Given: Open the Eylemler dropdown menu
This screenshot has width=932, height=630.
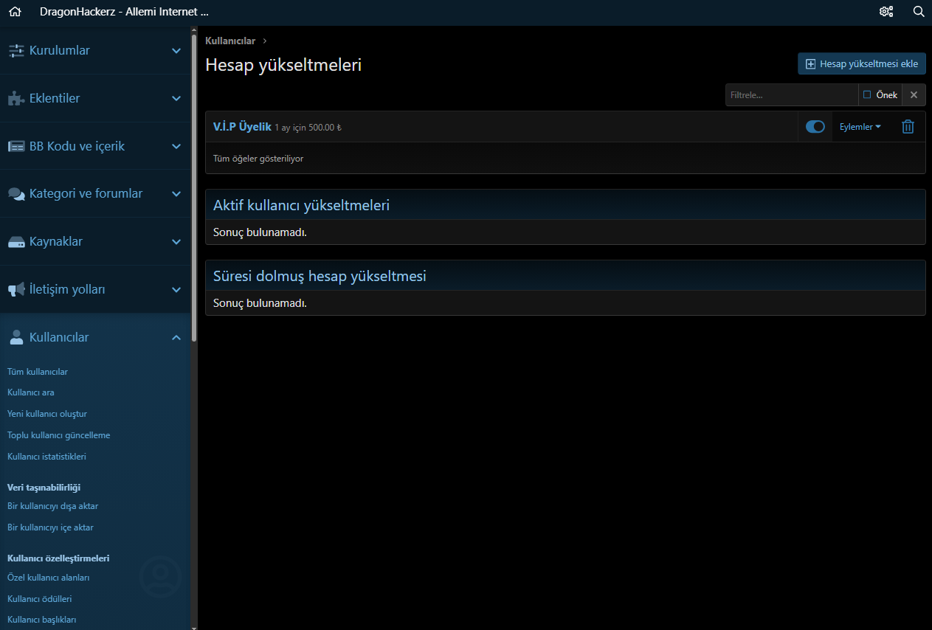Looking at the screenshot, I should click(x=860, y=127).
